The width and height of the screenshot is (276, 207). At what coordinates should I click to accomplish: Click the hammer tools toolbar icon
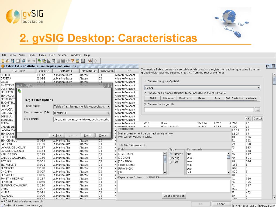coord(90,61)
